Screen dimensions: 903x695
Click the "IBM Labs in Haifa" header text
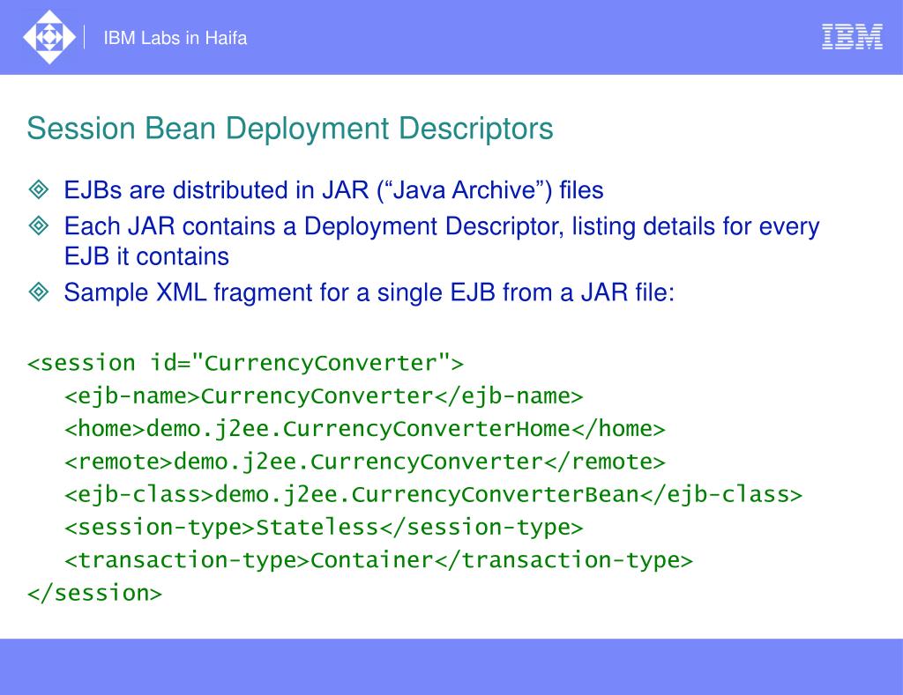175,38
